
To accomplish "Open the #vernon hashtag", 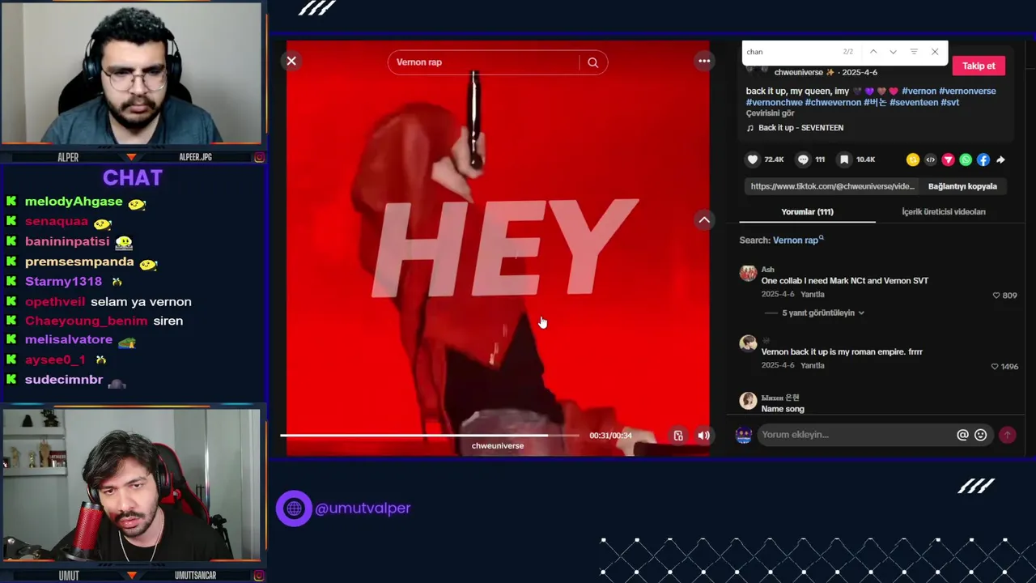I will pos(919,91).
